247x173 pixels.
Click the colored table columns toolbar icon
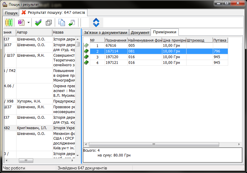9,22
